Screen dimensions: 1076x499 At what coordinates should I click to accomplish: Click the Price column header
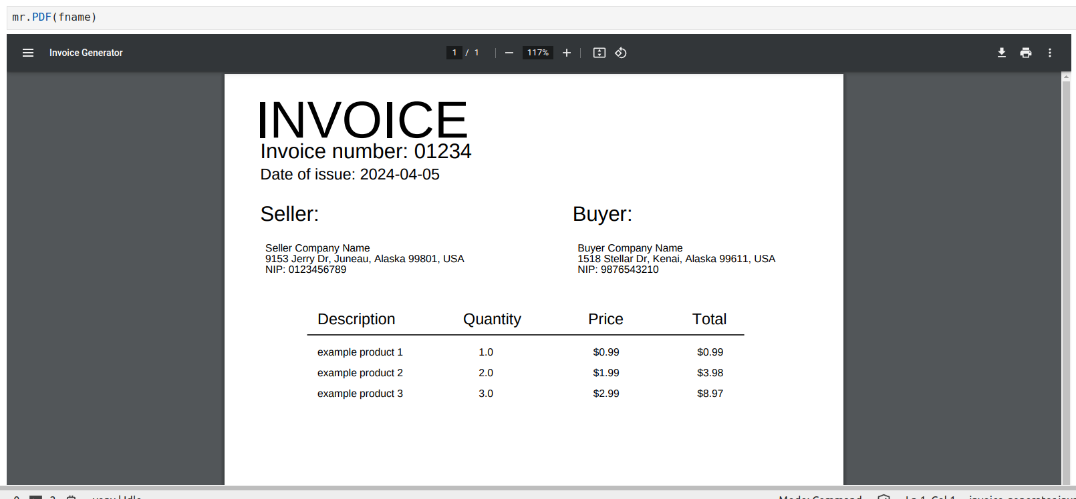coord(606,320)
